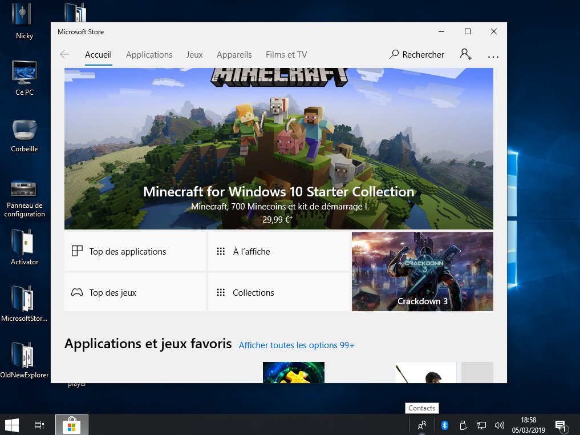Click the Nicky desktop icon
Screen dimensions: 580x435
pyautogui.click(x=23, y=21)
